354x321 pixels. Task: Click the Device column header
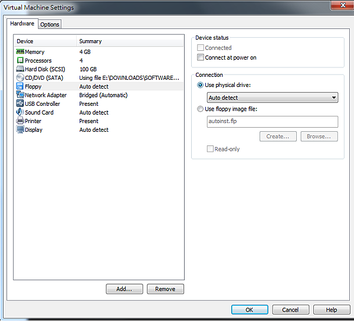(x=45, y=41)
